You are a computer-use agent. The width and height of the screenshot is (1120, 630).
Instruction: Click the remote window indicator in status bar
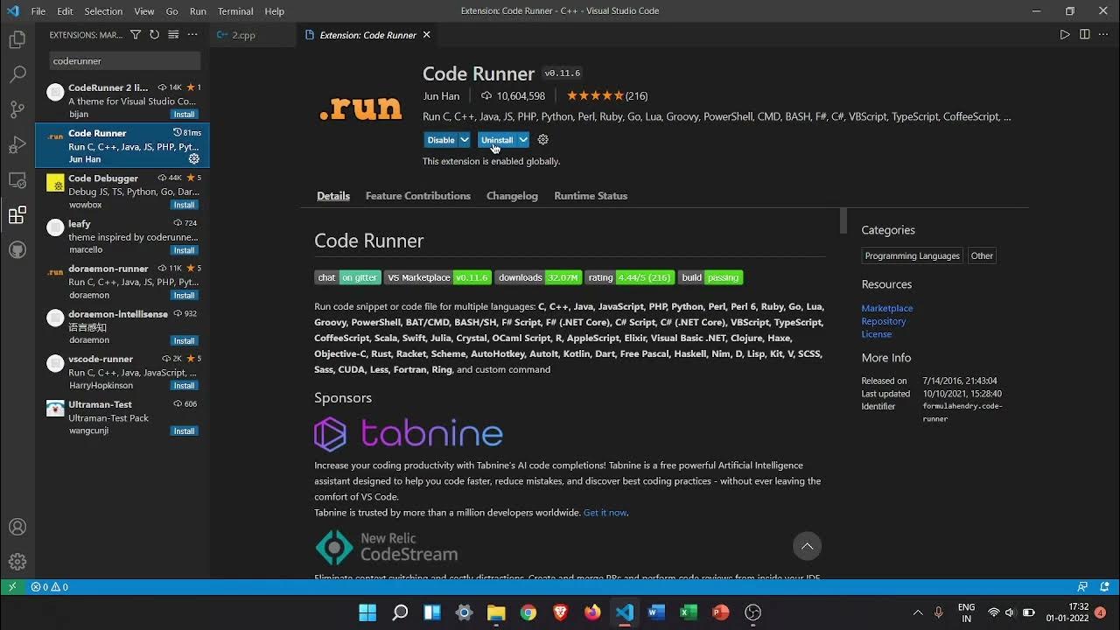(x=12, y=587)
